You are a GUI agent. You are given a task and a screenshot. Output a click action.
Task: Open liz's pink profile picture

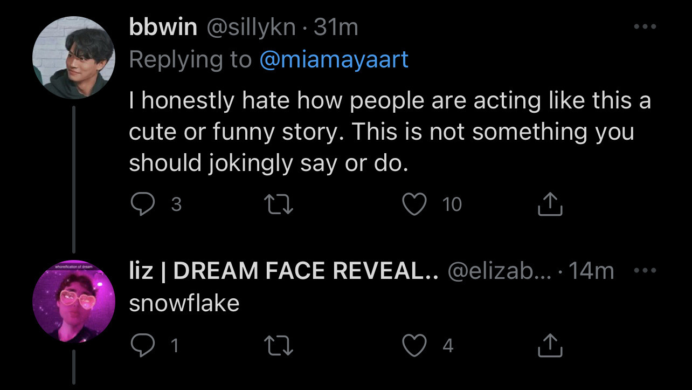pos(74,302)
